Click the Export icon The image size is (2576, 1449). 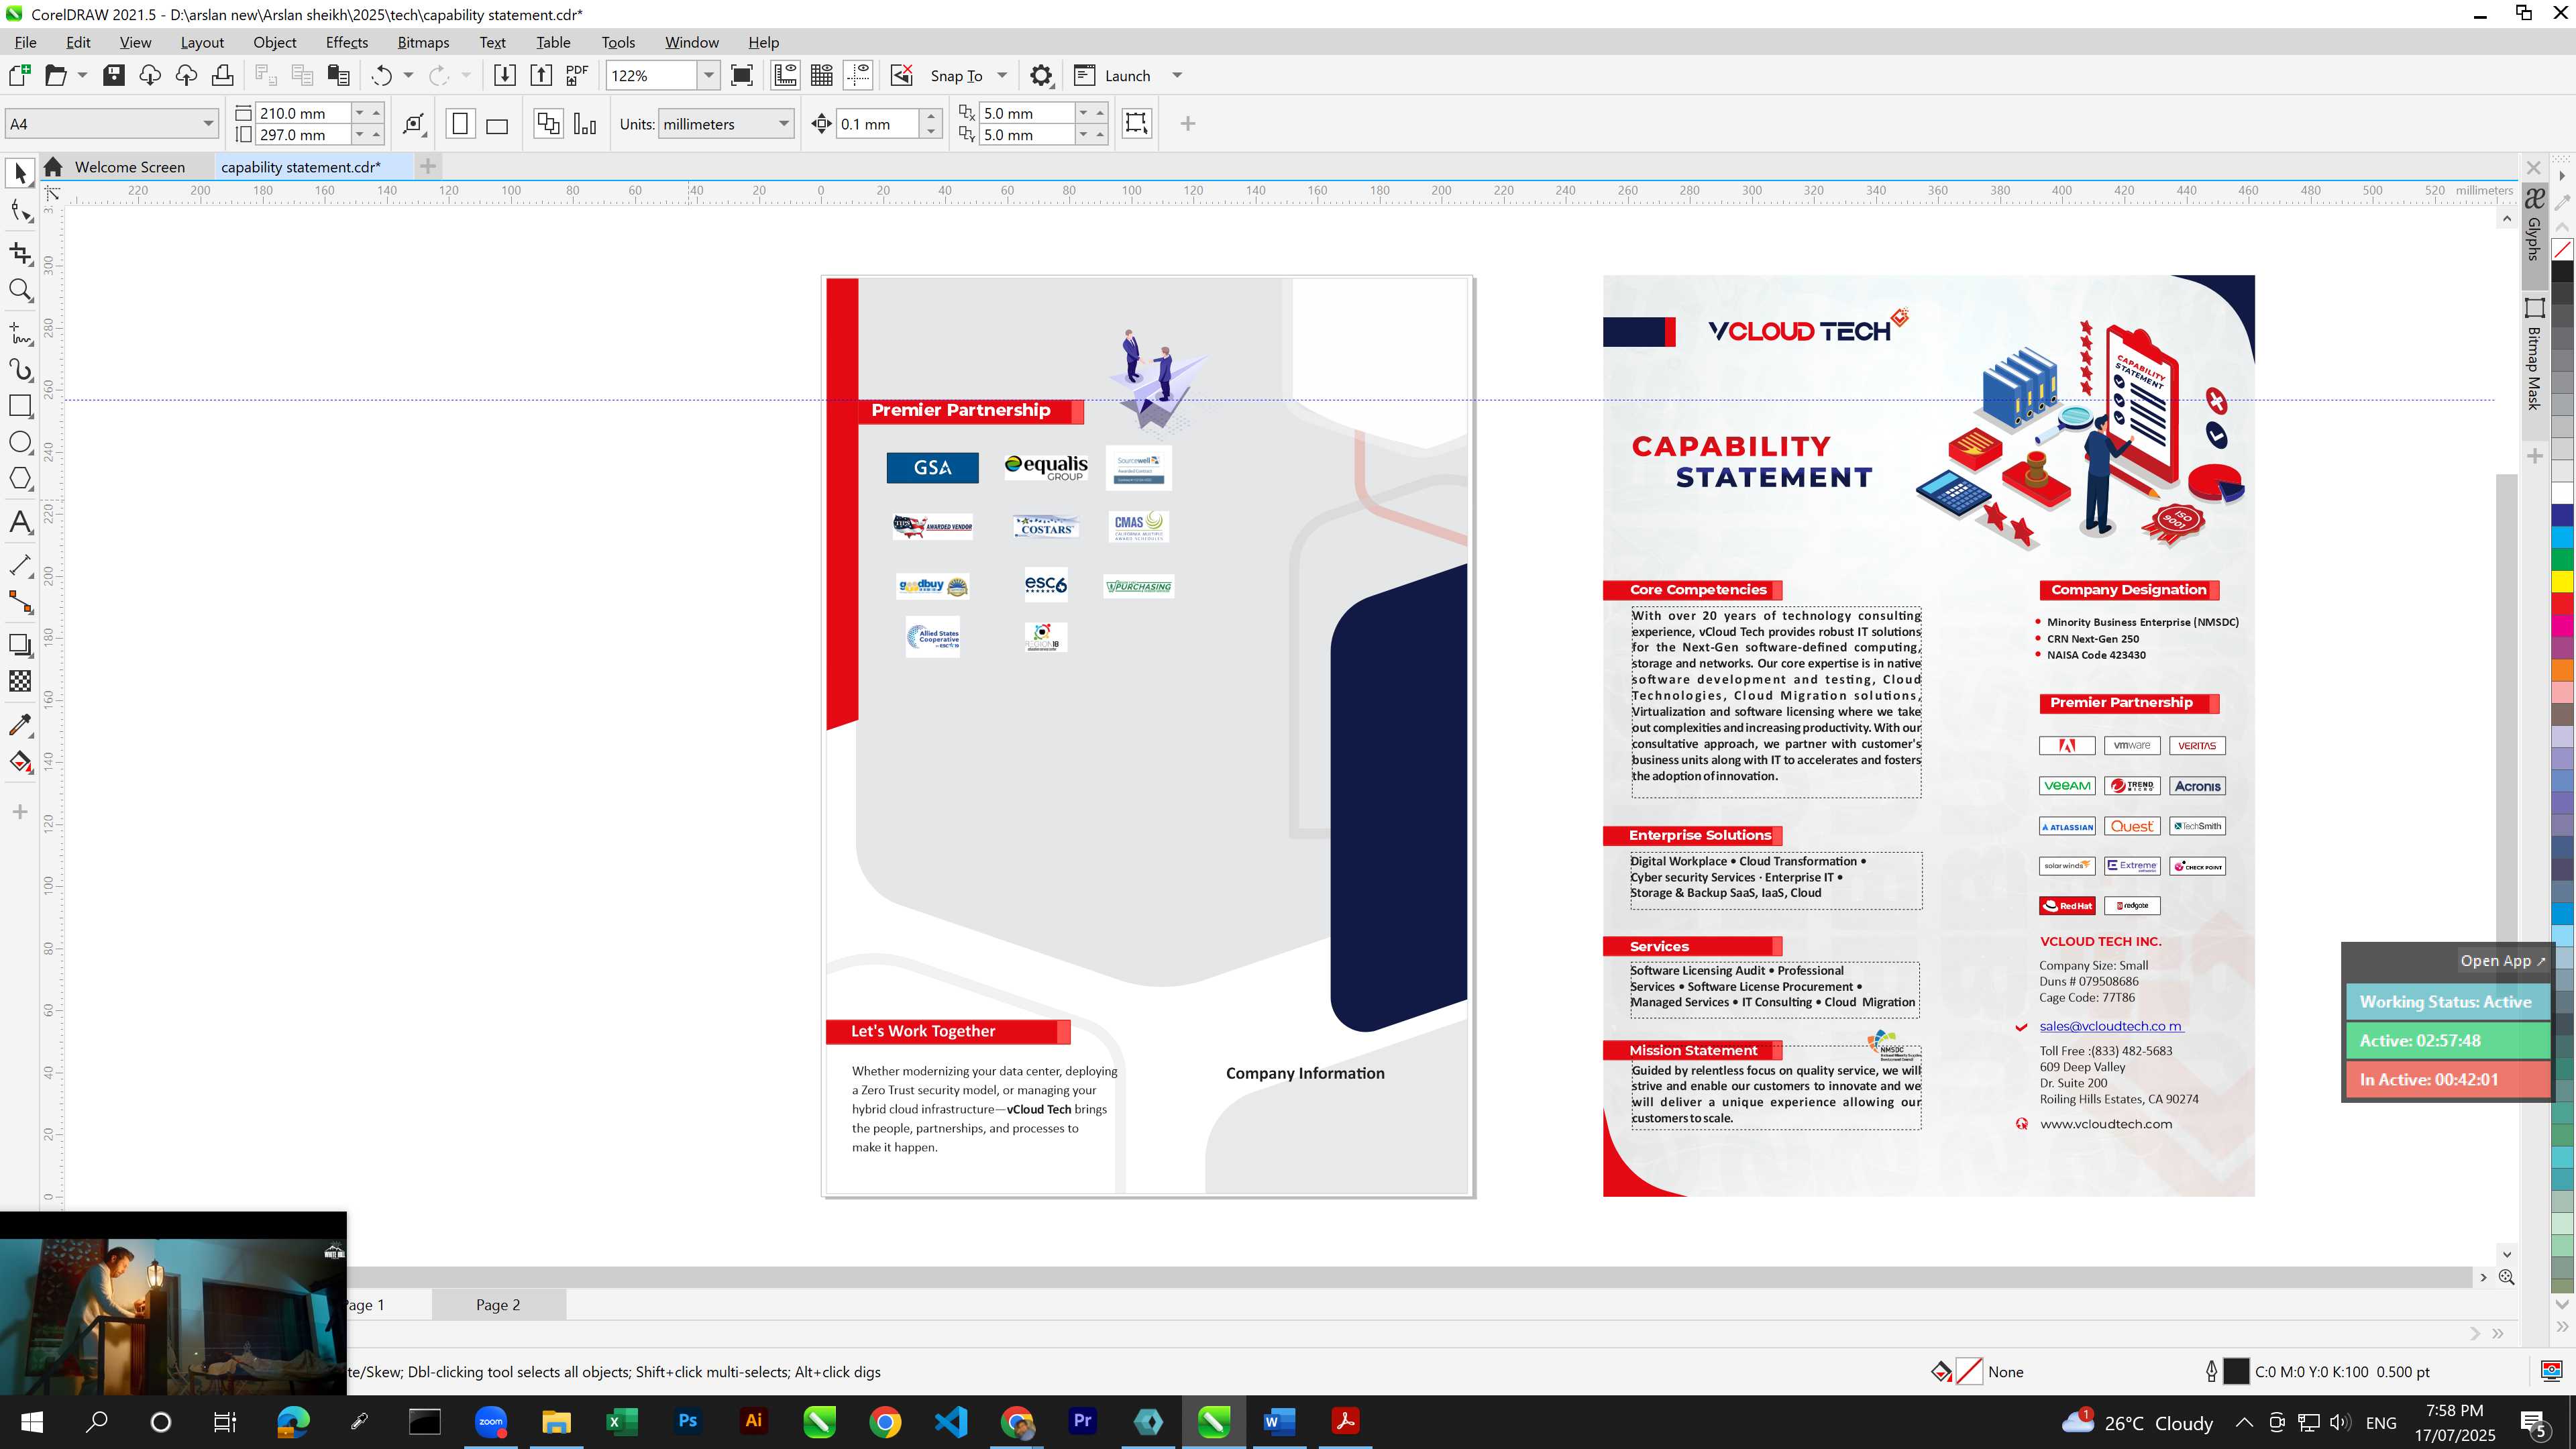(x=541, y=75)
